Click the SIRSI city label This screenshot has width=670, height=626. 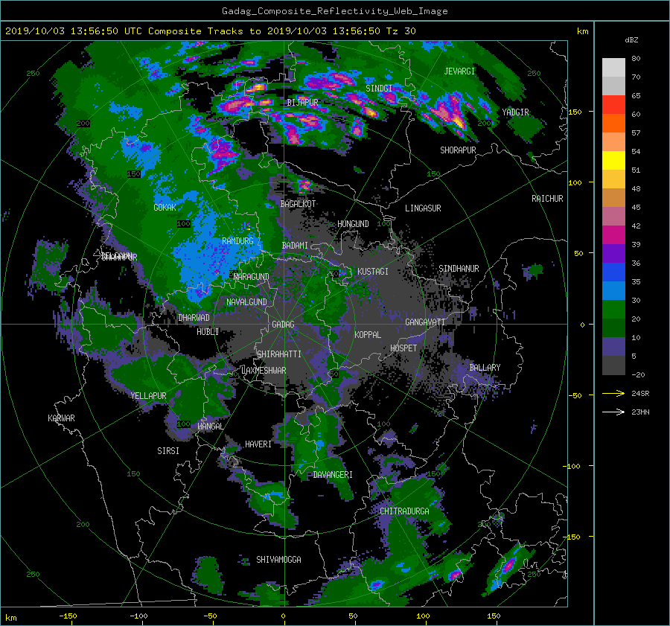click(168, 451)
